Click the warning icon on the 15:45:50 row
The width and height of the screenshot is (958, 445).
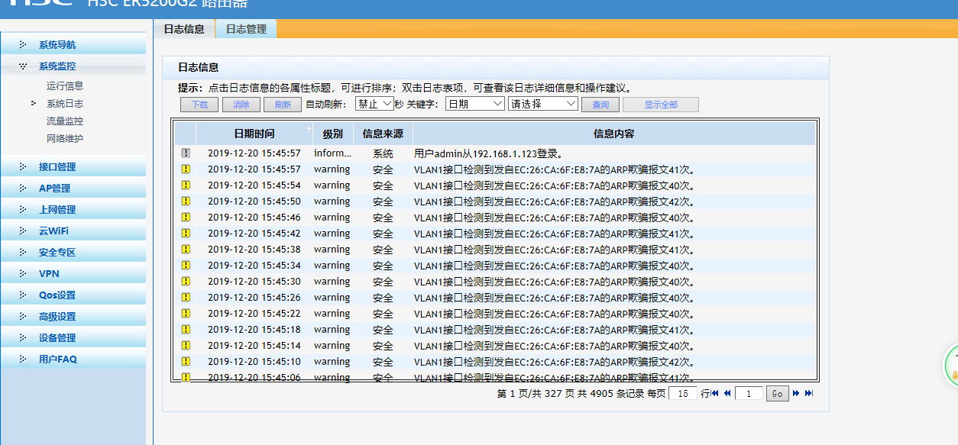[x=186, y=202]
